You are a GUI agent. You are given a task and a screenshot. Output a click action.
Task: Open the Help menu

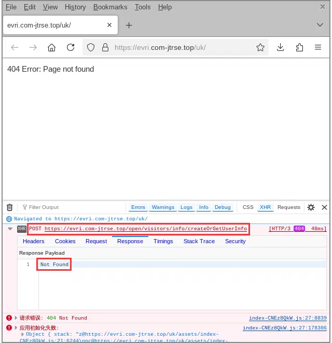coord(165,7)
